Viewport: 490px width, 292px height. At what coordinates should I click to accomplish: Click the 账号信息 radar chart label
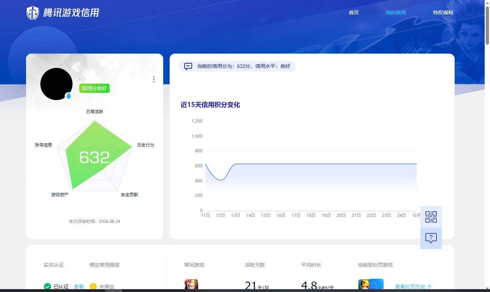[x=44, y=145]
